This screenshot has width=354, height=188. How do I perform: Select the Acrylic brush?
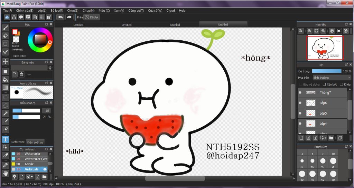pyautogui.click(x=29, y=164)
